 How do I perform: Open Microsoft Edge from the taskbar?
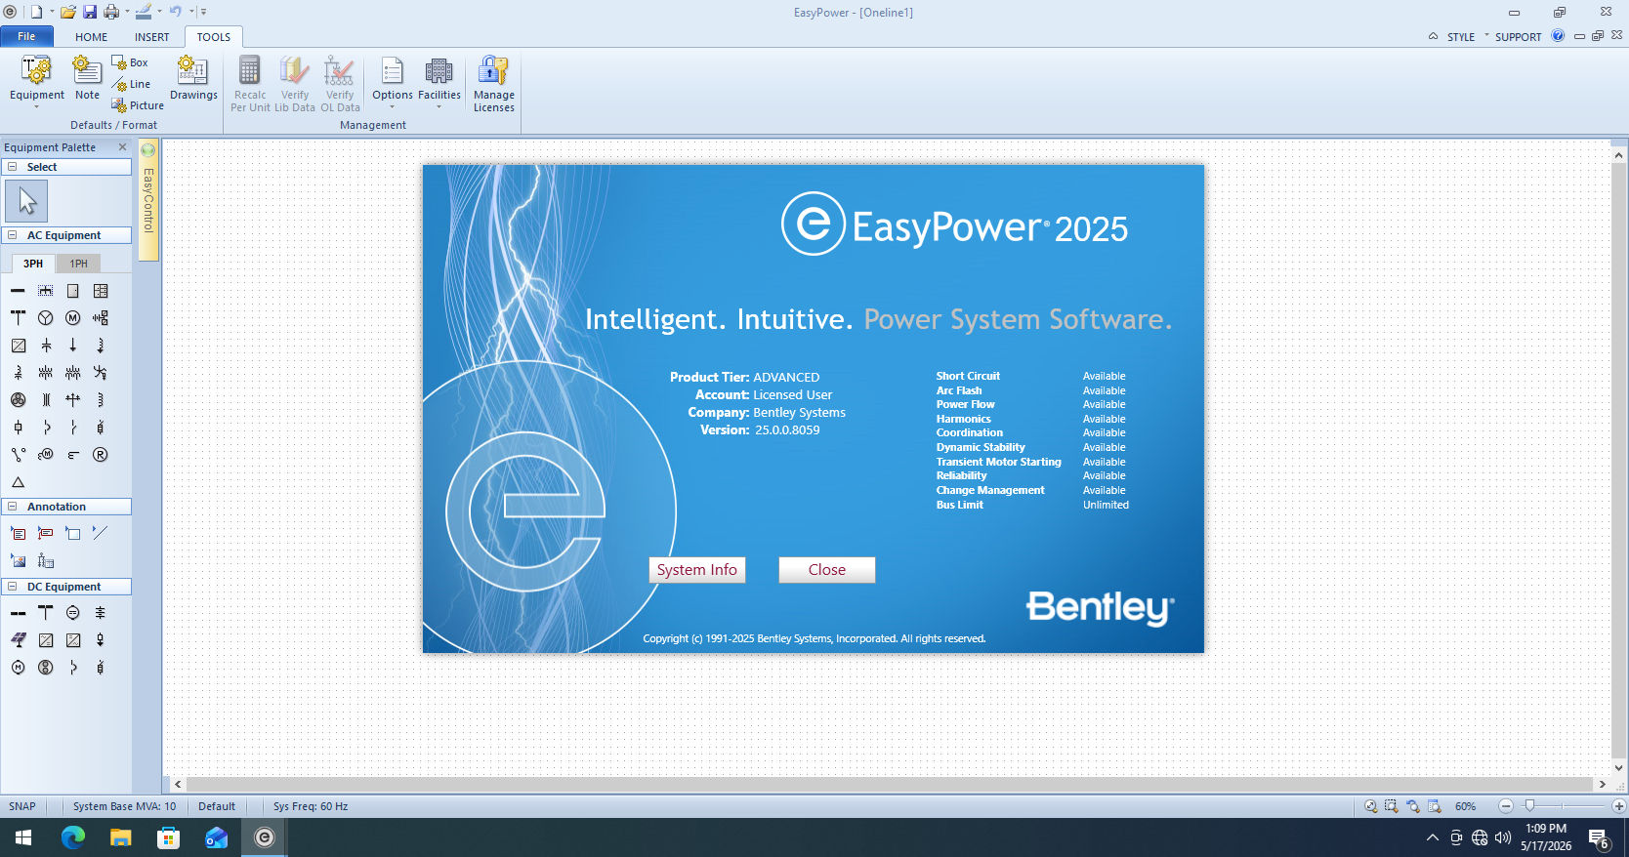(x=73, y=837)
